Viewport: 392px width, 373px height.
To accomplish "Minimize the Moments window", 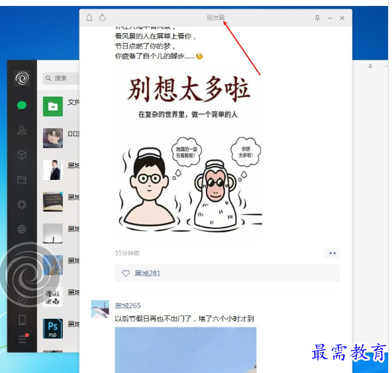I will (x=330, y=18).
